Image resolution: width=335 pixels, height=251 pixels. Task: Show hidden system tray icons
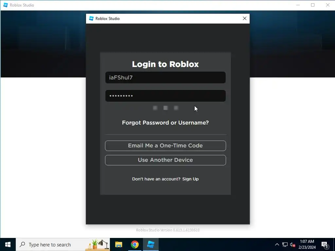tap(277, 244)
